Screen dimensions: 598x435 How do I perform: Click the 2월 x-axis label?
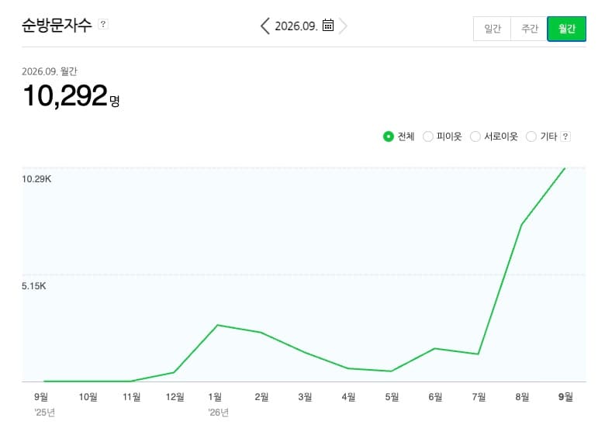click(261, 397)
